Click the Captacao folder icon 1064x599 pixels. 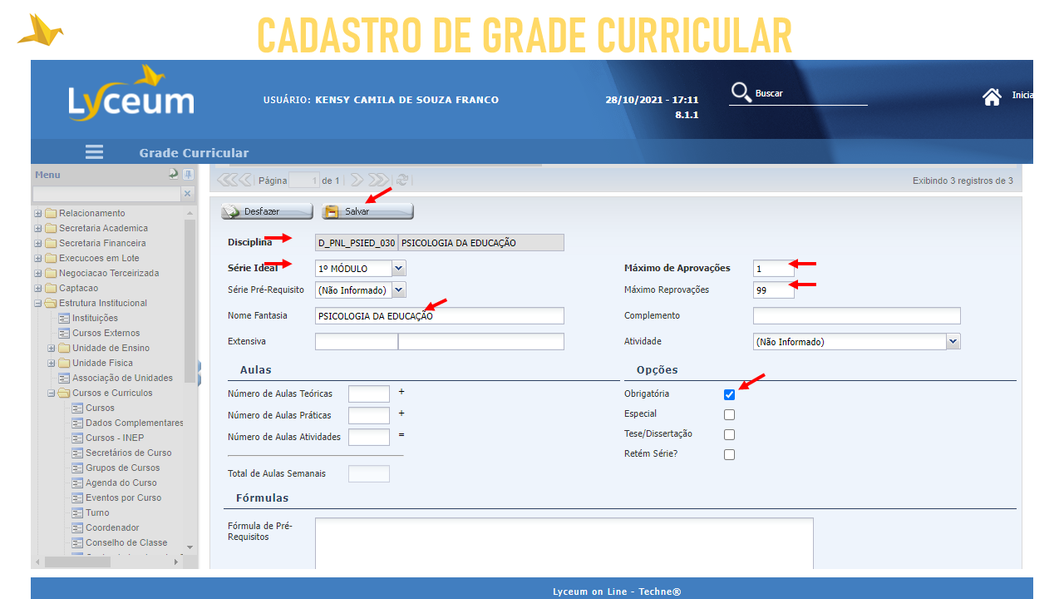(x=51, y=289)
